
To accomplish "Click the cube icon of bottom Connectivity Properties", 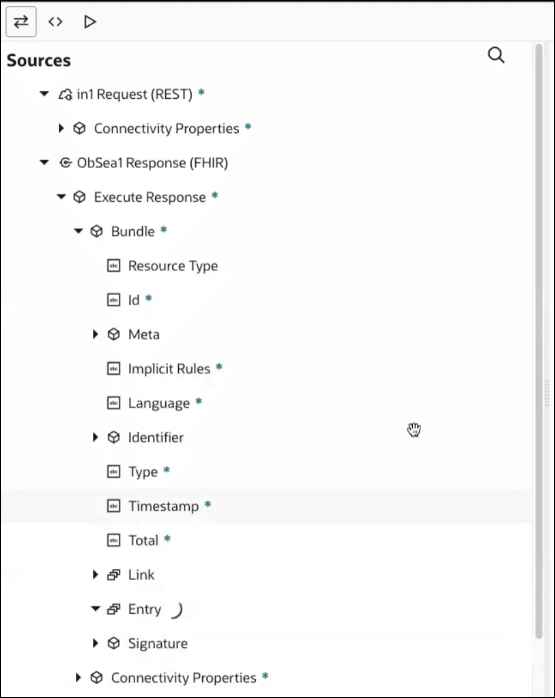I will pos(96,677).
